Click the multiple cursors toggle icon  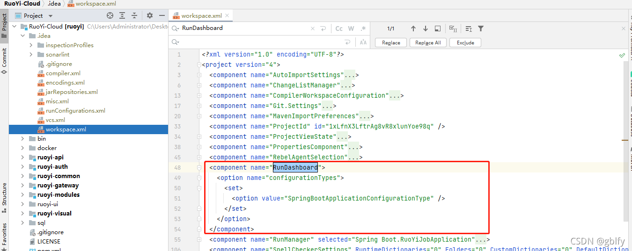click(469, 29)
